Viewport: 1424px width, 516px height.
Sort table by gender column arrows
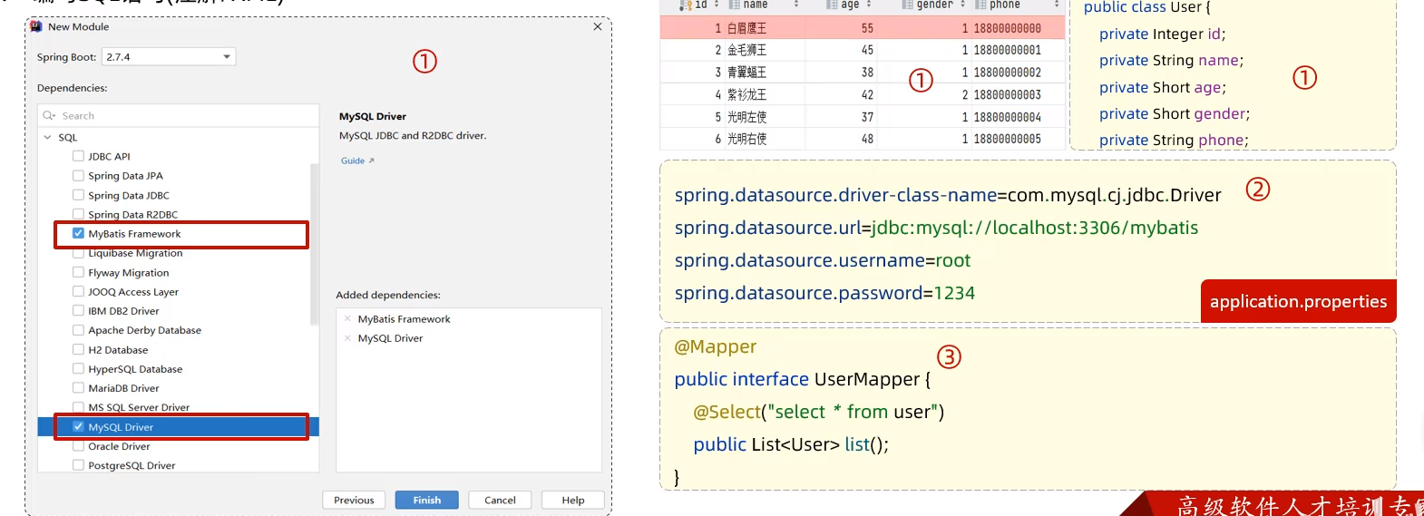pyautogui.click(x=962, y=5)
